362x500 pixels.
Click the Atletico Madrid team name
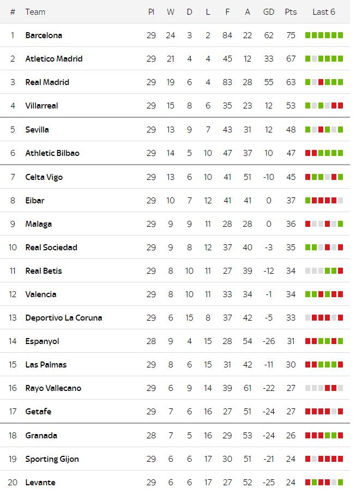(54, 59)
